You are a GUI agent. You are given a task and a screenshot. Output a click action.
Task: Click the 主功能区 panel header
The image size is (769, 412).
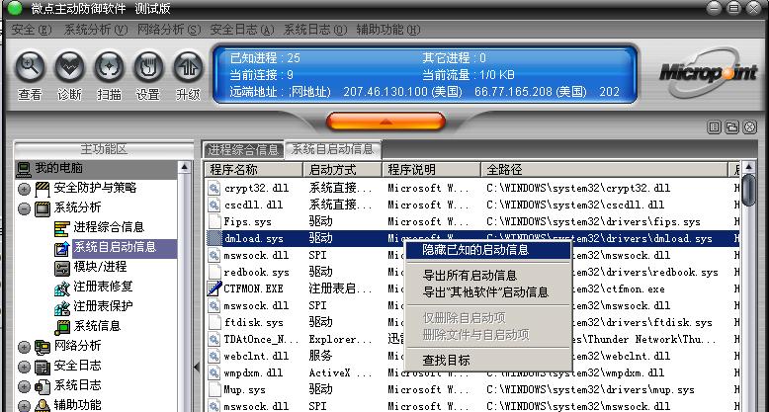click(104, 149)
